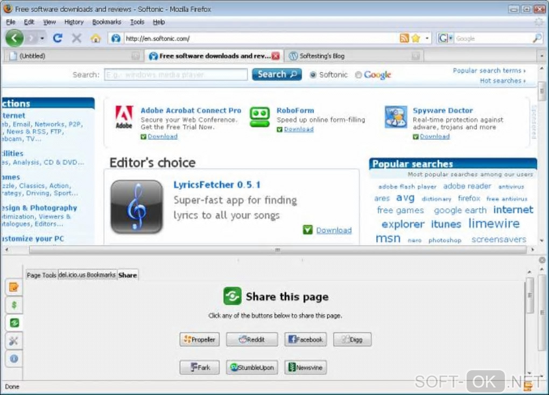Open the Edit menu
This screenshot has width=549, height=395.
click(29, 22)
